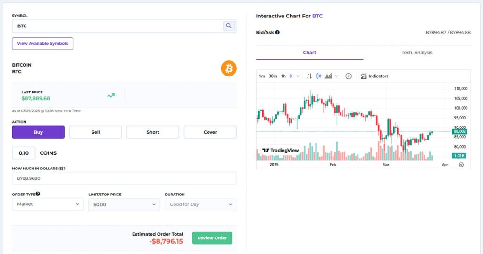Open the Limit/Stop Price dropdown
483x254 pixels.
pyautogui.click(x=124, y=204)
